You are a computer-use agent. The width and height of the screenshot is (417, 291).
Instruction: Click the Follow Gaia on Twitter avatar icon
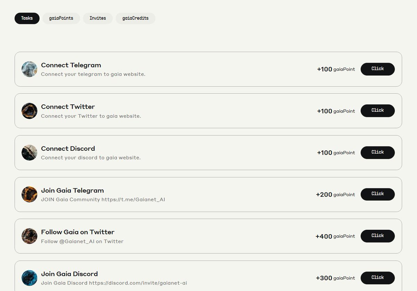tap(30, 236)
